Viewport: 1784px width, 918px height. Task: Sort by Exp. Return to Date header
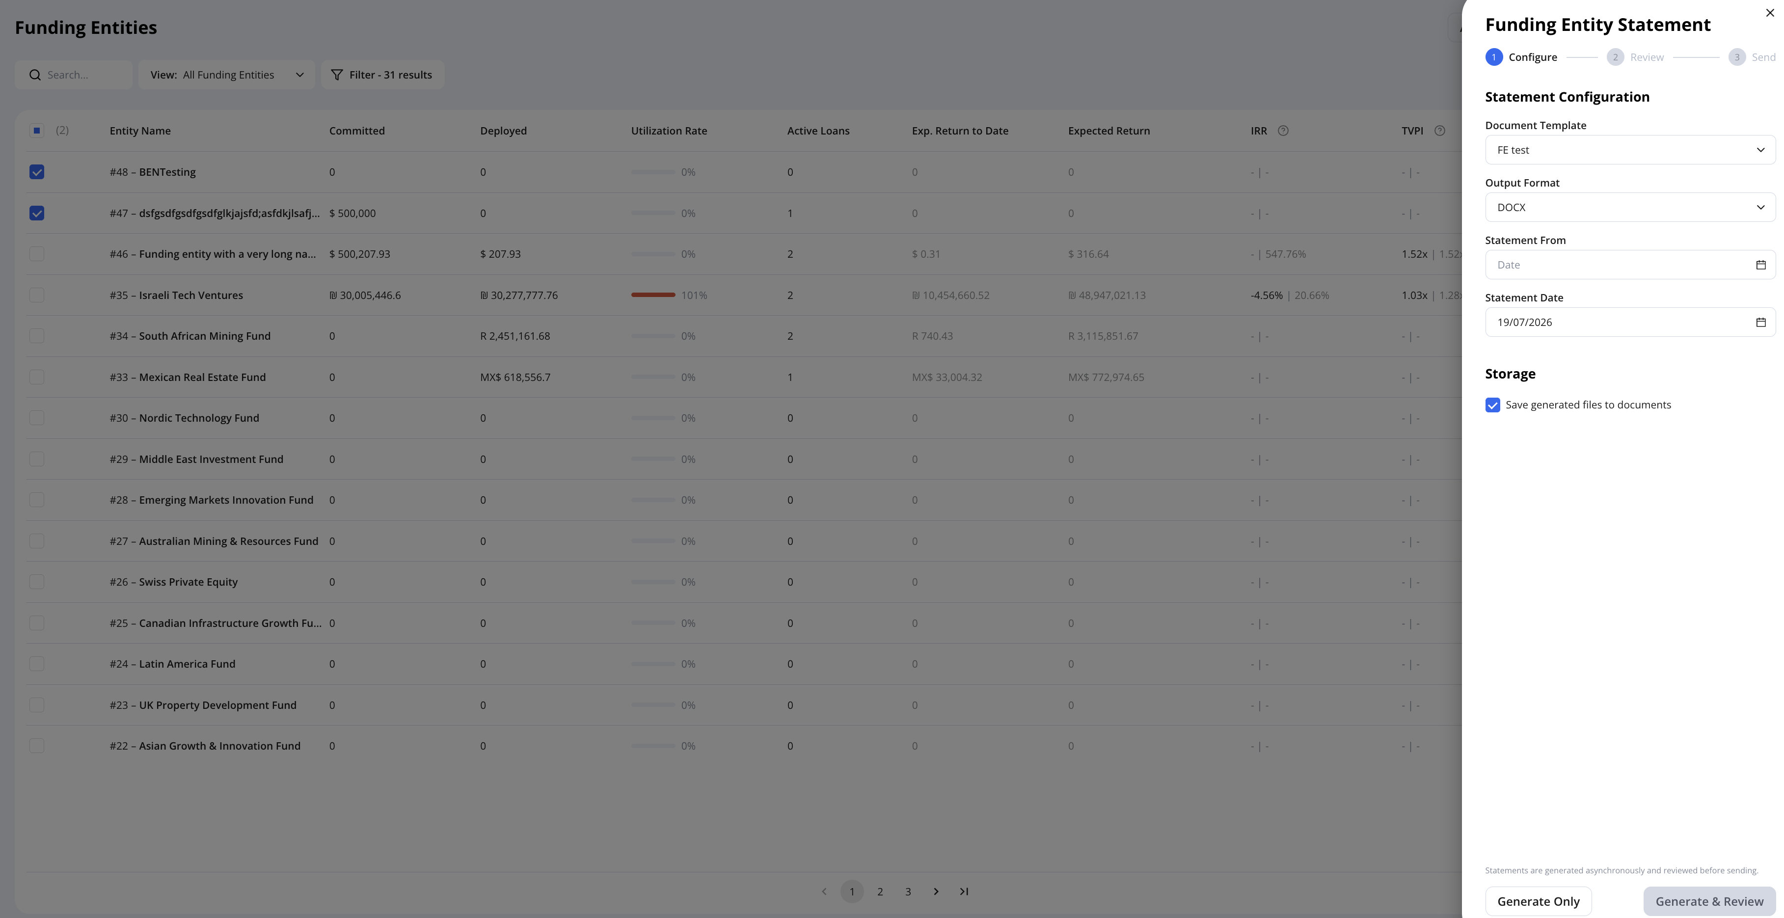[x=960, y=131]
